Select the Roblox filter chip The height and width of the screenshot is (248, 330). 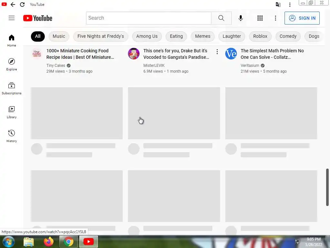pos(260,36)
